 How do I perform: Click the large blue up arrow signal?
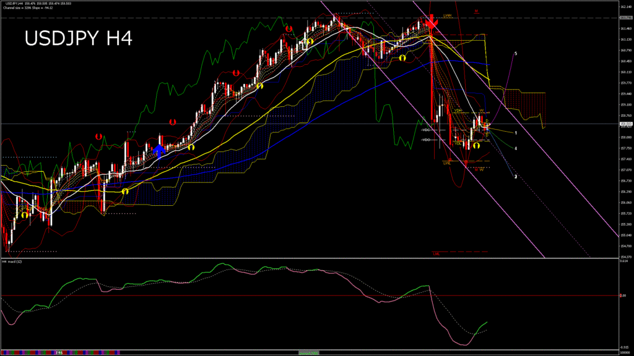[159, 150]
